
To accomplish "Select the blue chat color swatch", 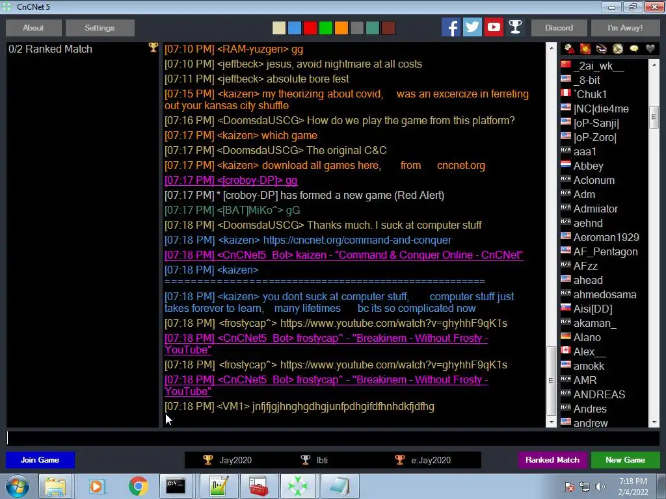I will click(295, 28).
